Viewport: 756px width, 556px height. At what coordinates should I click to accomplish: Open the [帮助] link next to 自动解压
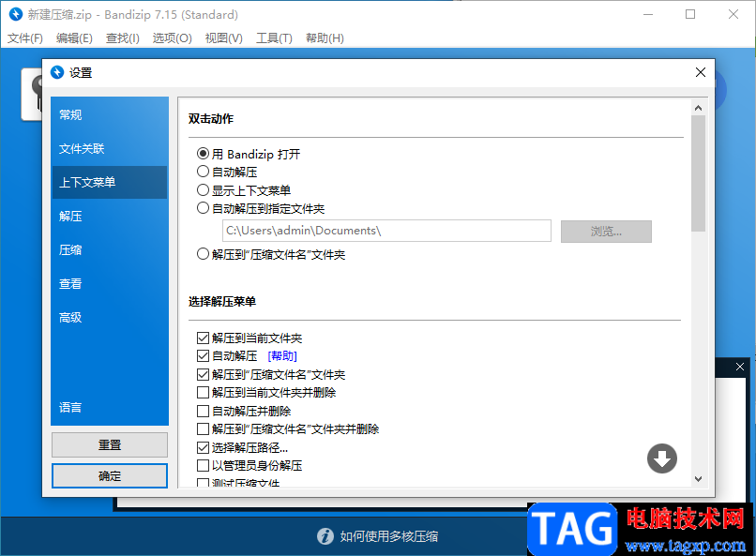pyautogui.click(x=282, y=356)
